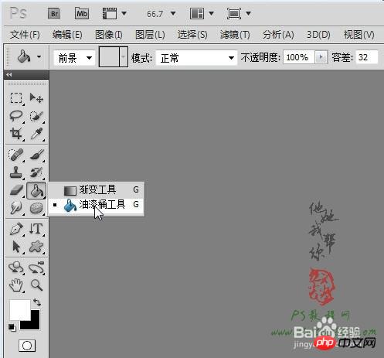This screenshot has height=358, width=384.
Task: Launch Adobe Bridge with the Br icon
Action: point(54,13)
